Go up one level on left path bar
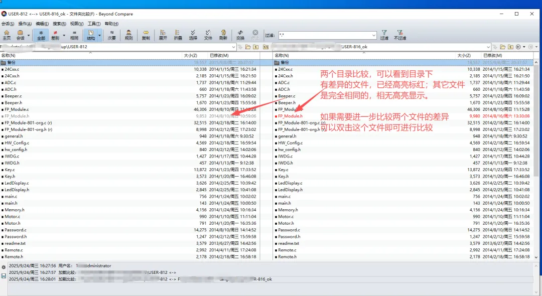 click(x=256, y=47)
